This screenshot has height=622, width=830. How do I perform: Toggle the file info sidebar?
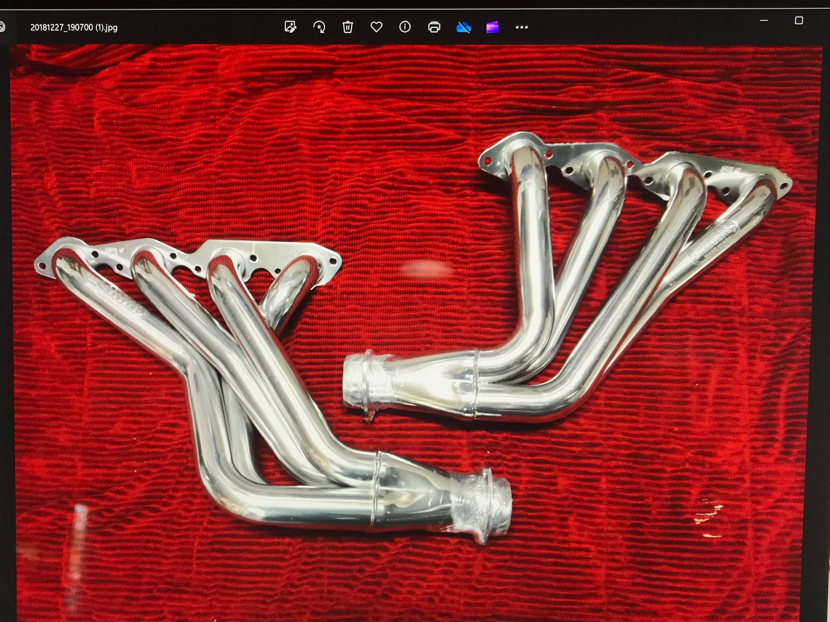click(405, 27)
